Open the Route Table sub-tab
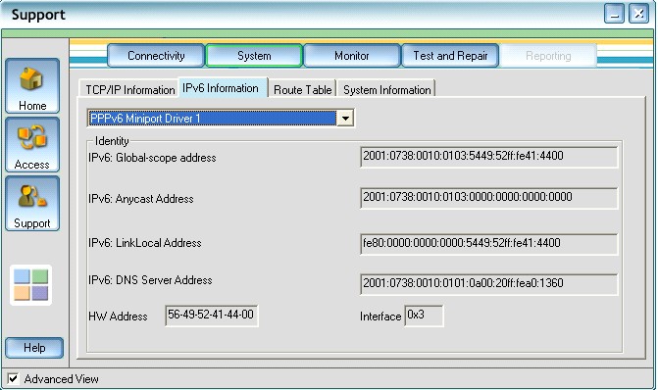Screen dimensions: 658x390 (303, 89)
